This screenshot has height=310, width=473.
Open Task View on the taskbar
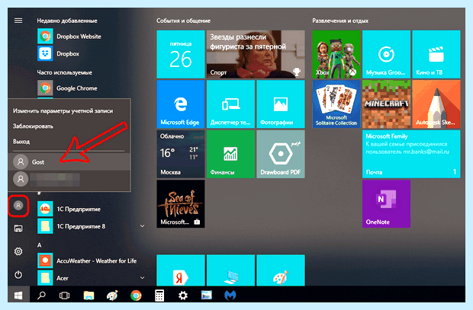(x=64, y=296)
